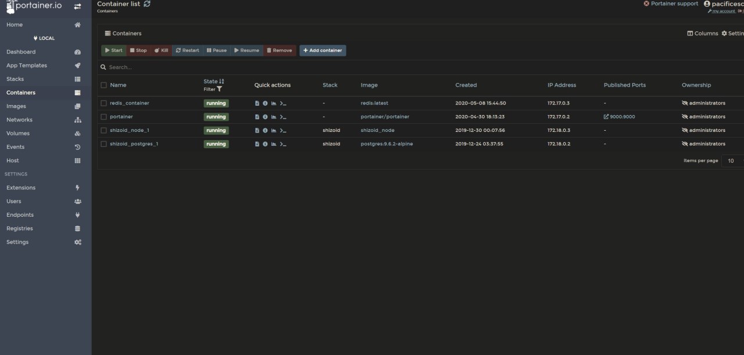This screenshot has width=744, height=355.
Task: Open Host in the sidebar
Action: [x=45, y=160]
